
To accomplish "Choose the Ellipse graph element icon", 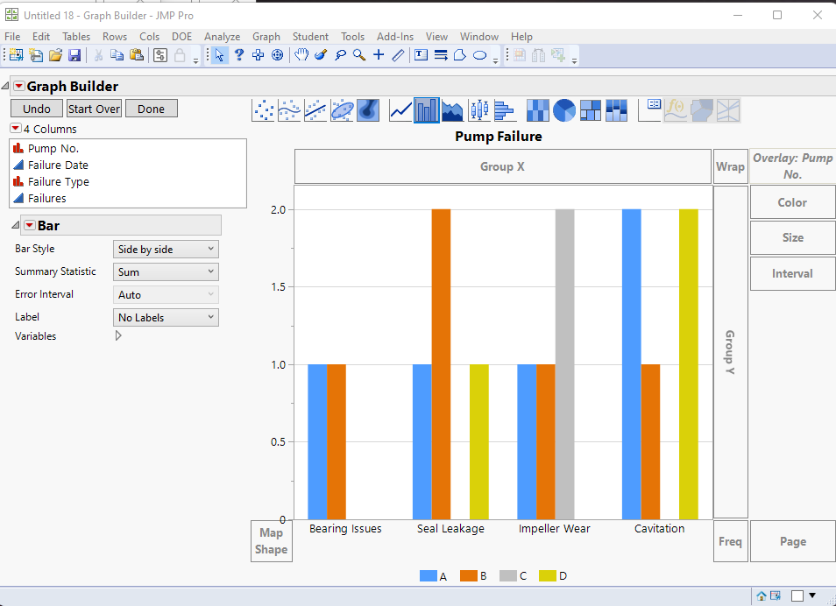I will [342, 110].
